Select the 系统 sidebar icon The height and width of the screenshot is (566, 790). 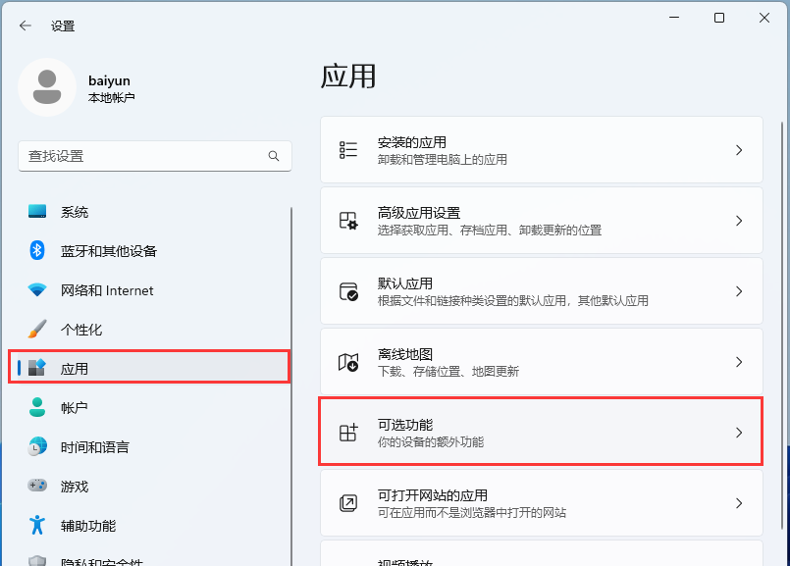[x=36, y=212]
